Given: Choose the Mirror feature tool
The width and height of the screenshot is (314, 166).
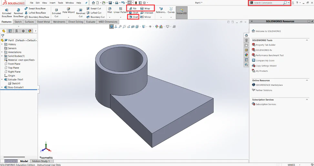Looking at the screenshot, I should tap(146, 17).
